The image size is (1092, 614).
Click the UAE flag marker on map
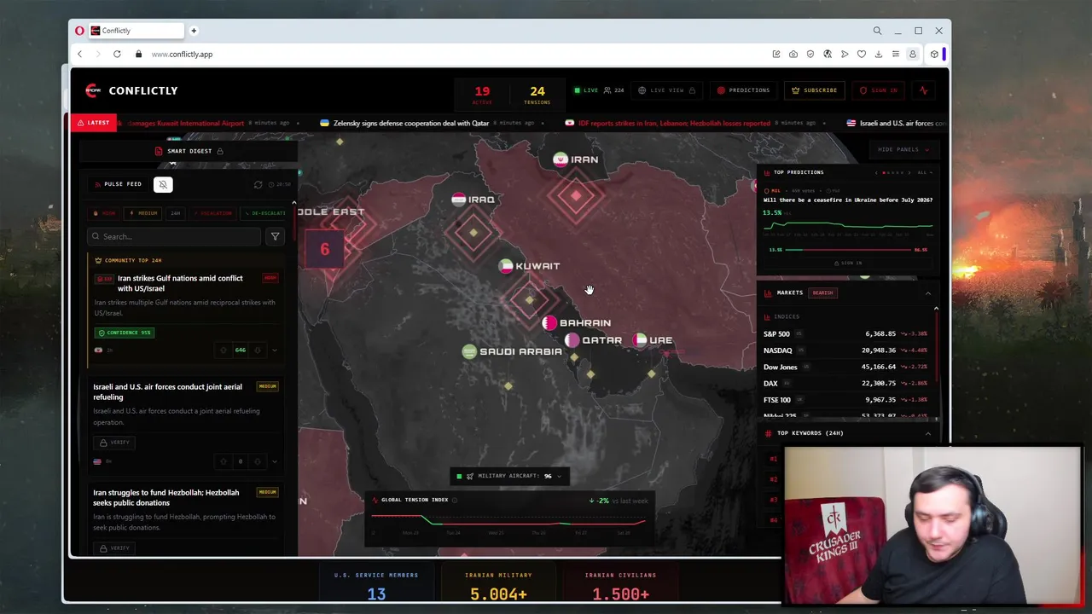(x=640, y=340)
